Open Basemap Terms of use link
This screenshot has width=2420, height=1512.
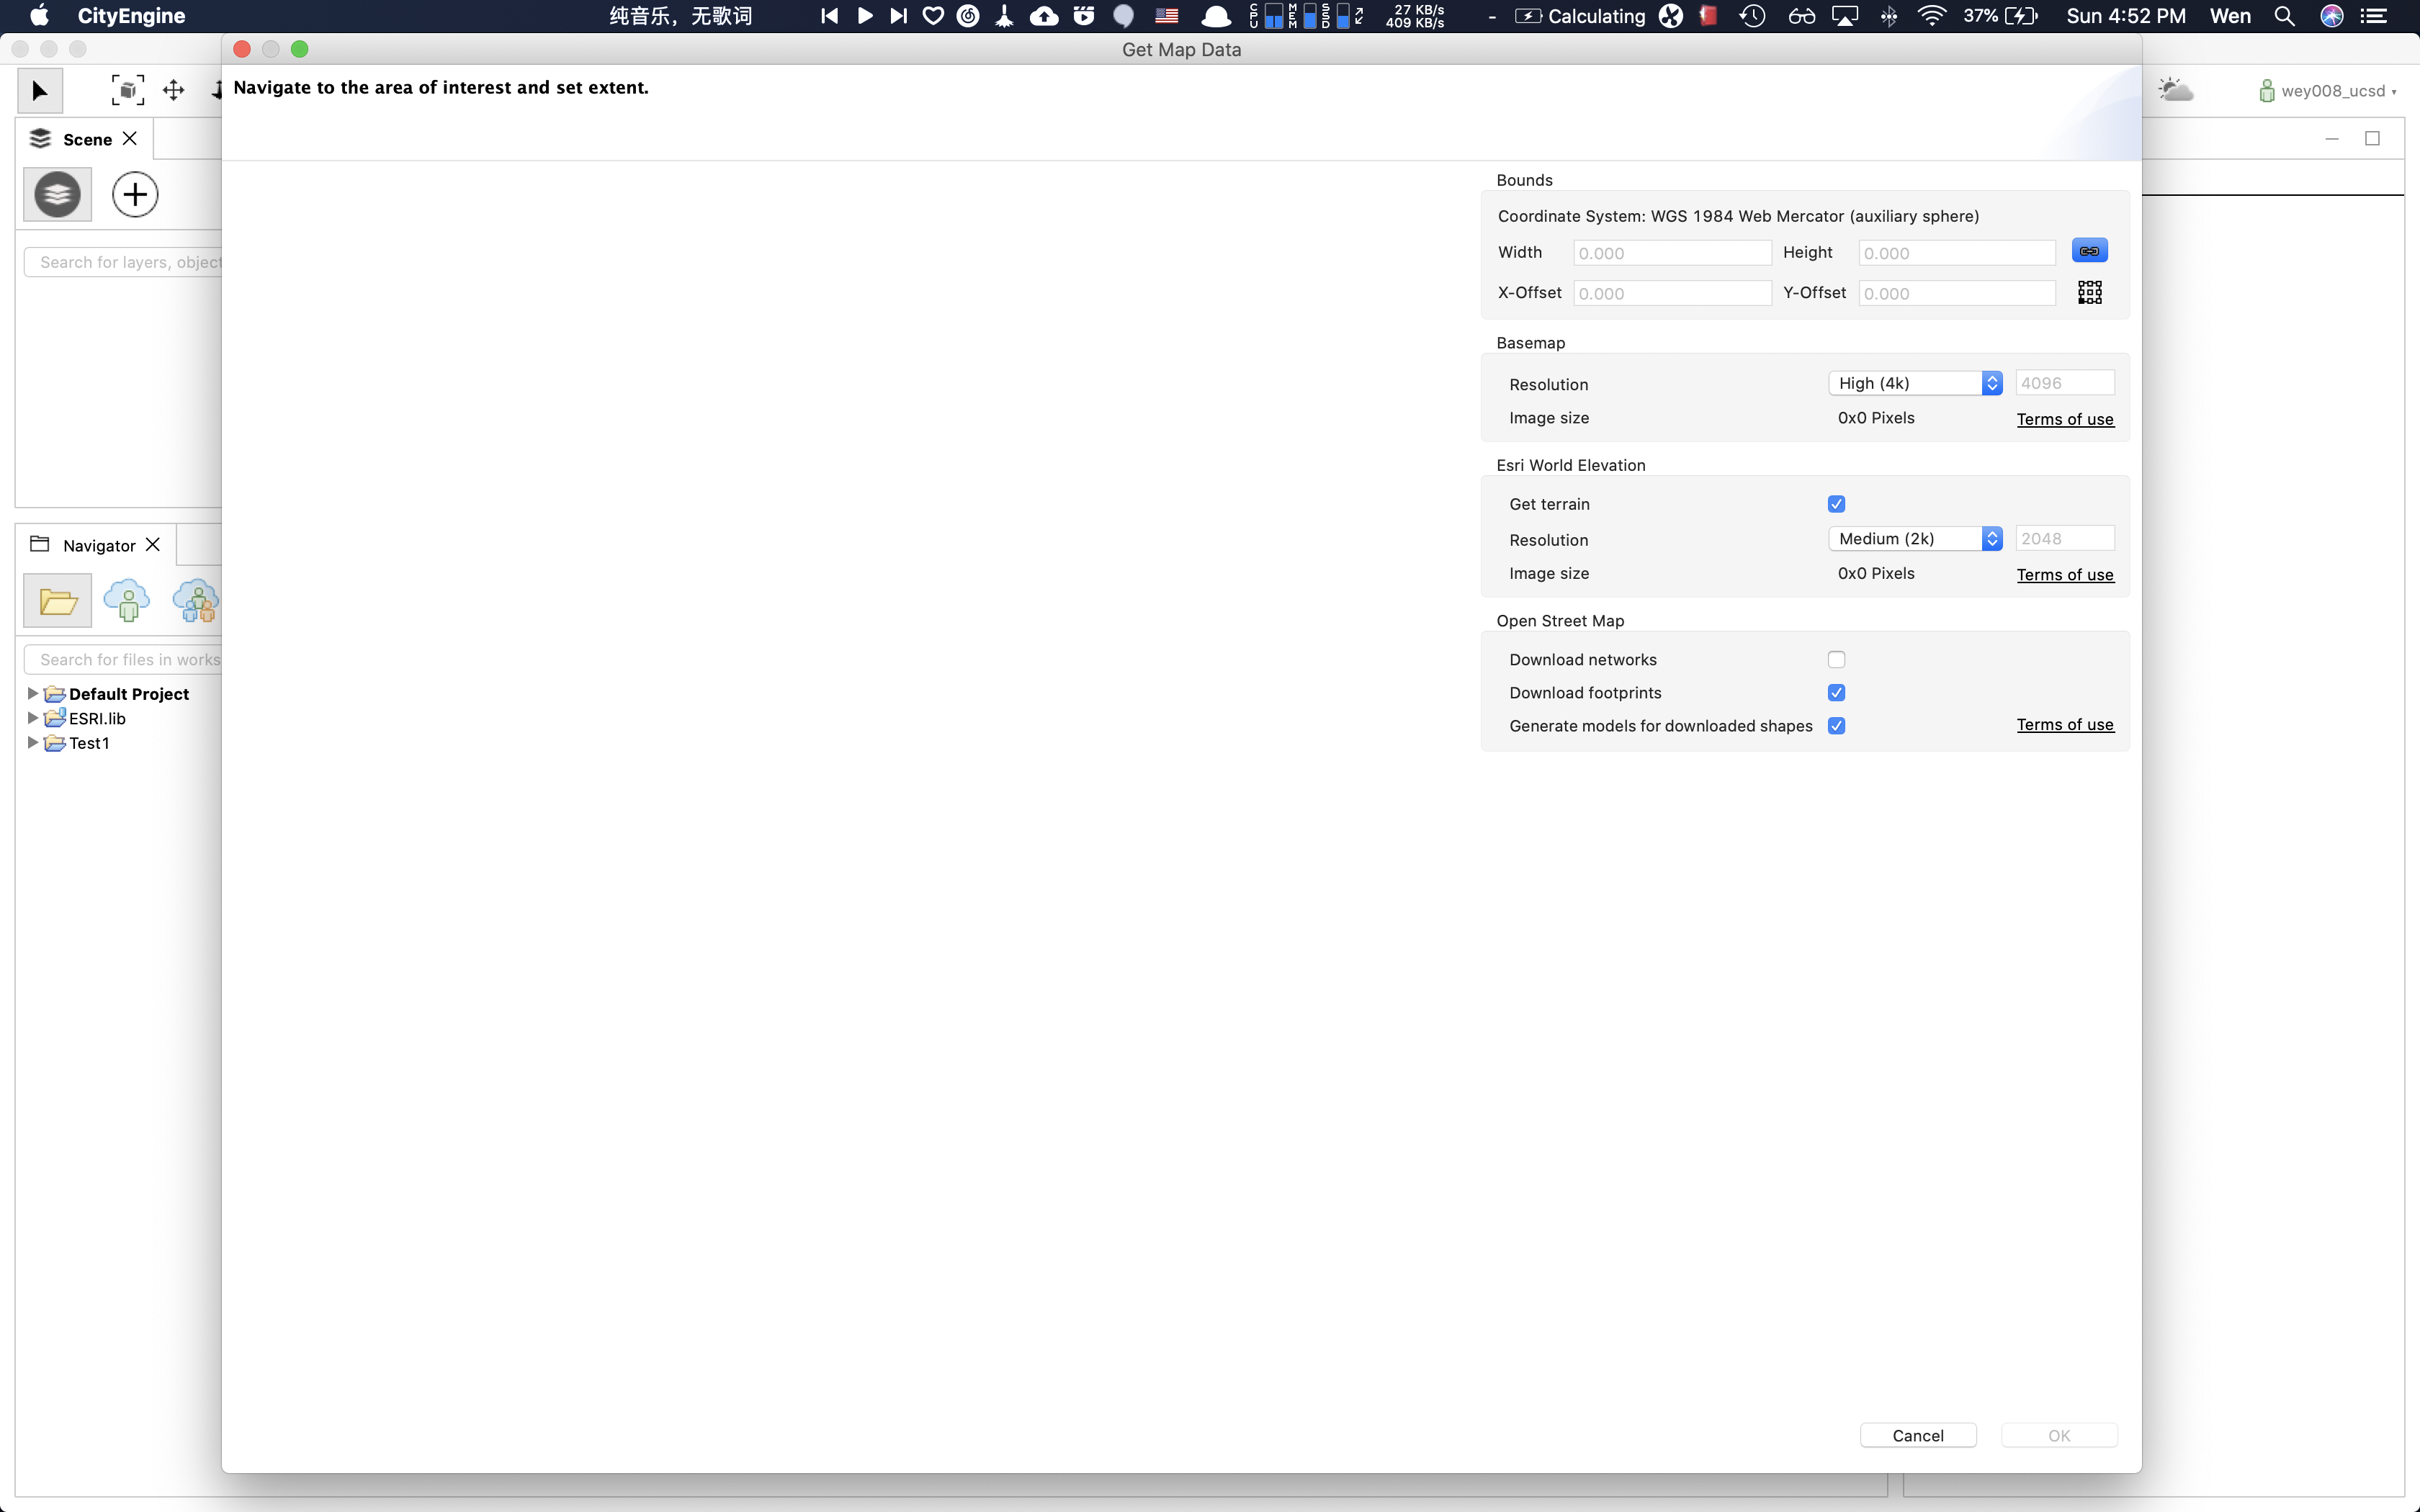2064,419
